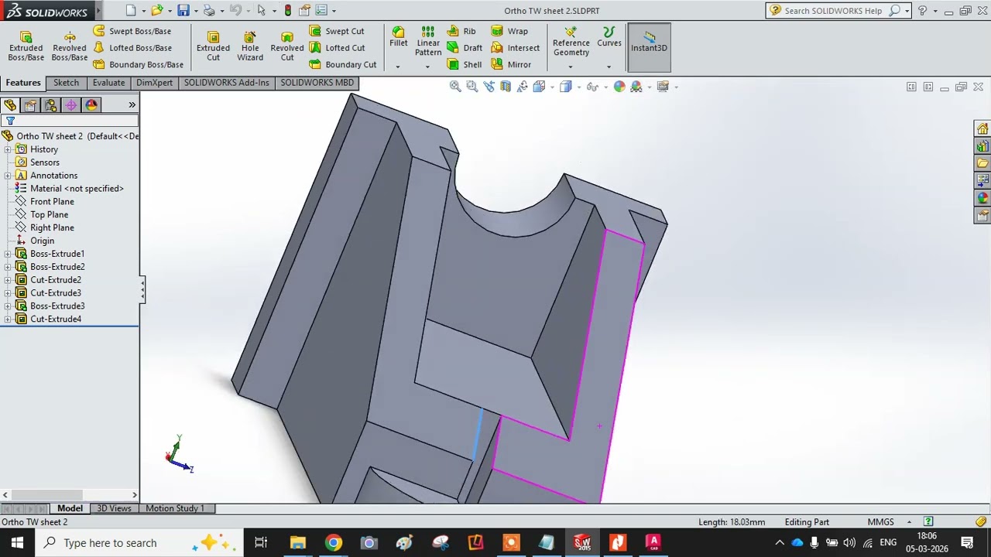This screenshot has height=557, width=991.
Task: Open Reference Geometry dropdown arrow
Action: [571, 67]
